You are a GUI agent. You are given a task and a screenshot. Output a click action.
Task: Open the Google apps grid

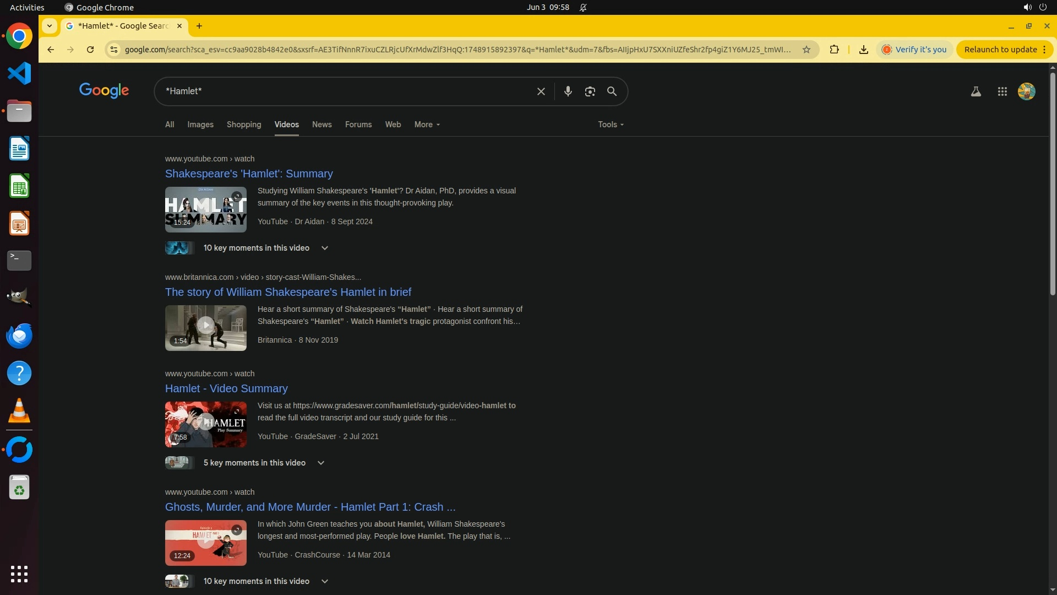point(1002,91)
